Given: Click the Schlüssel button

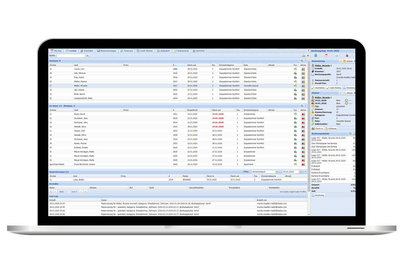Looking at the screenshot, I should (331, 129).
